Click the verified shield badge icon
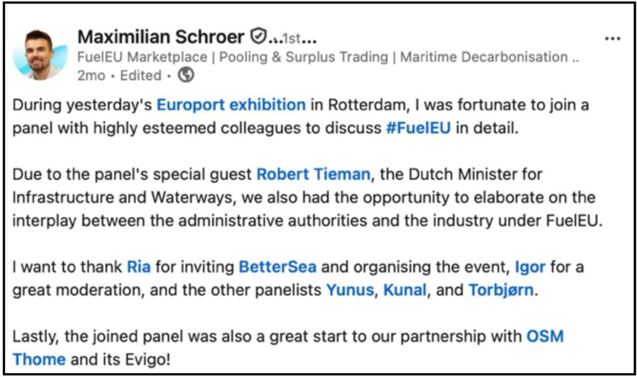 pos(258,37)
